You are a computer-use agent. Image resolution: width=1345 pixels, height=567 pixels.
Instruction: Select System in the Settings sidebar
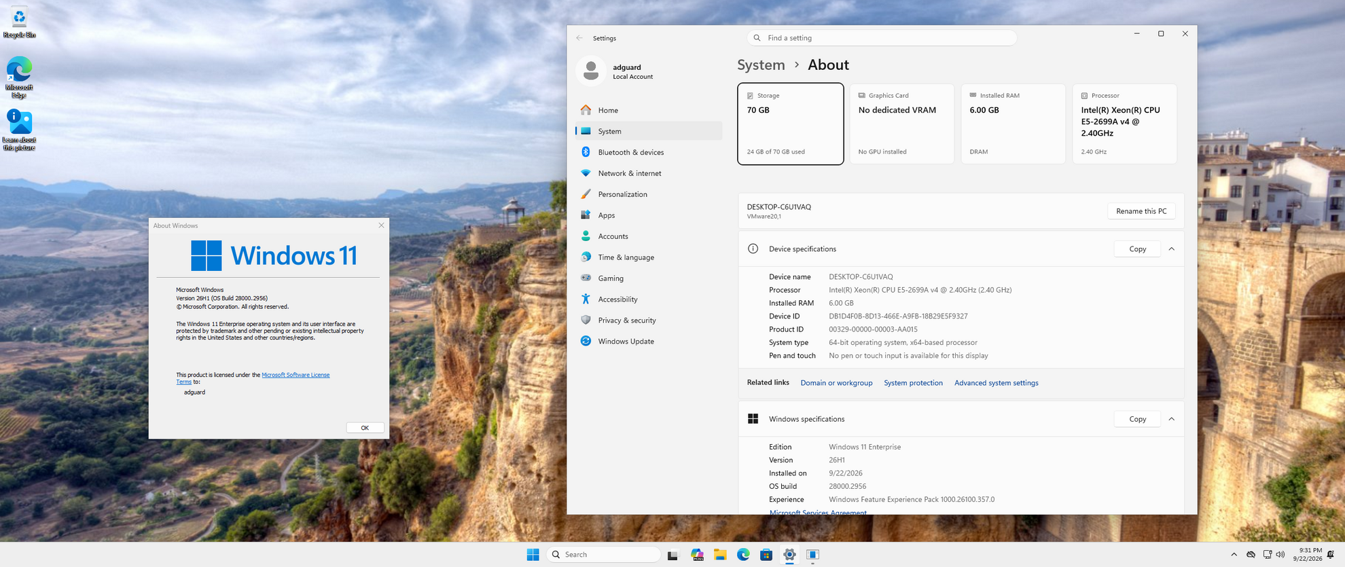[649, 131]
